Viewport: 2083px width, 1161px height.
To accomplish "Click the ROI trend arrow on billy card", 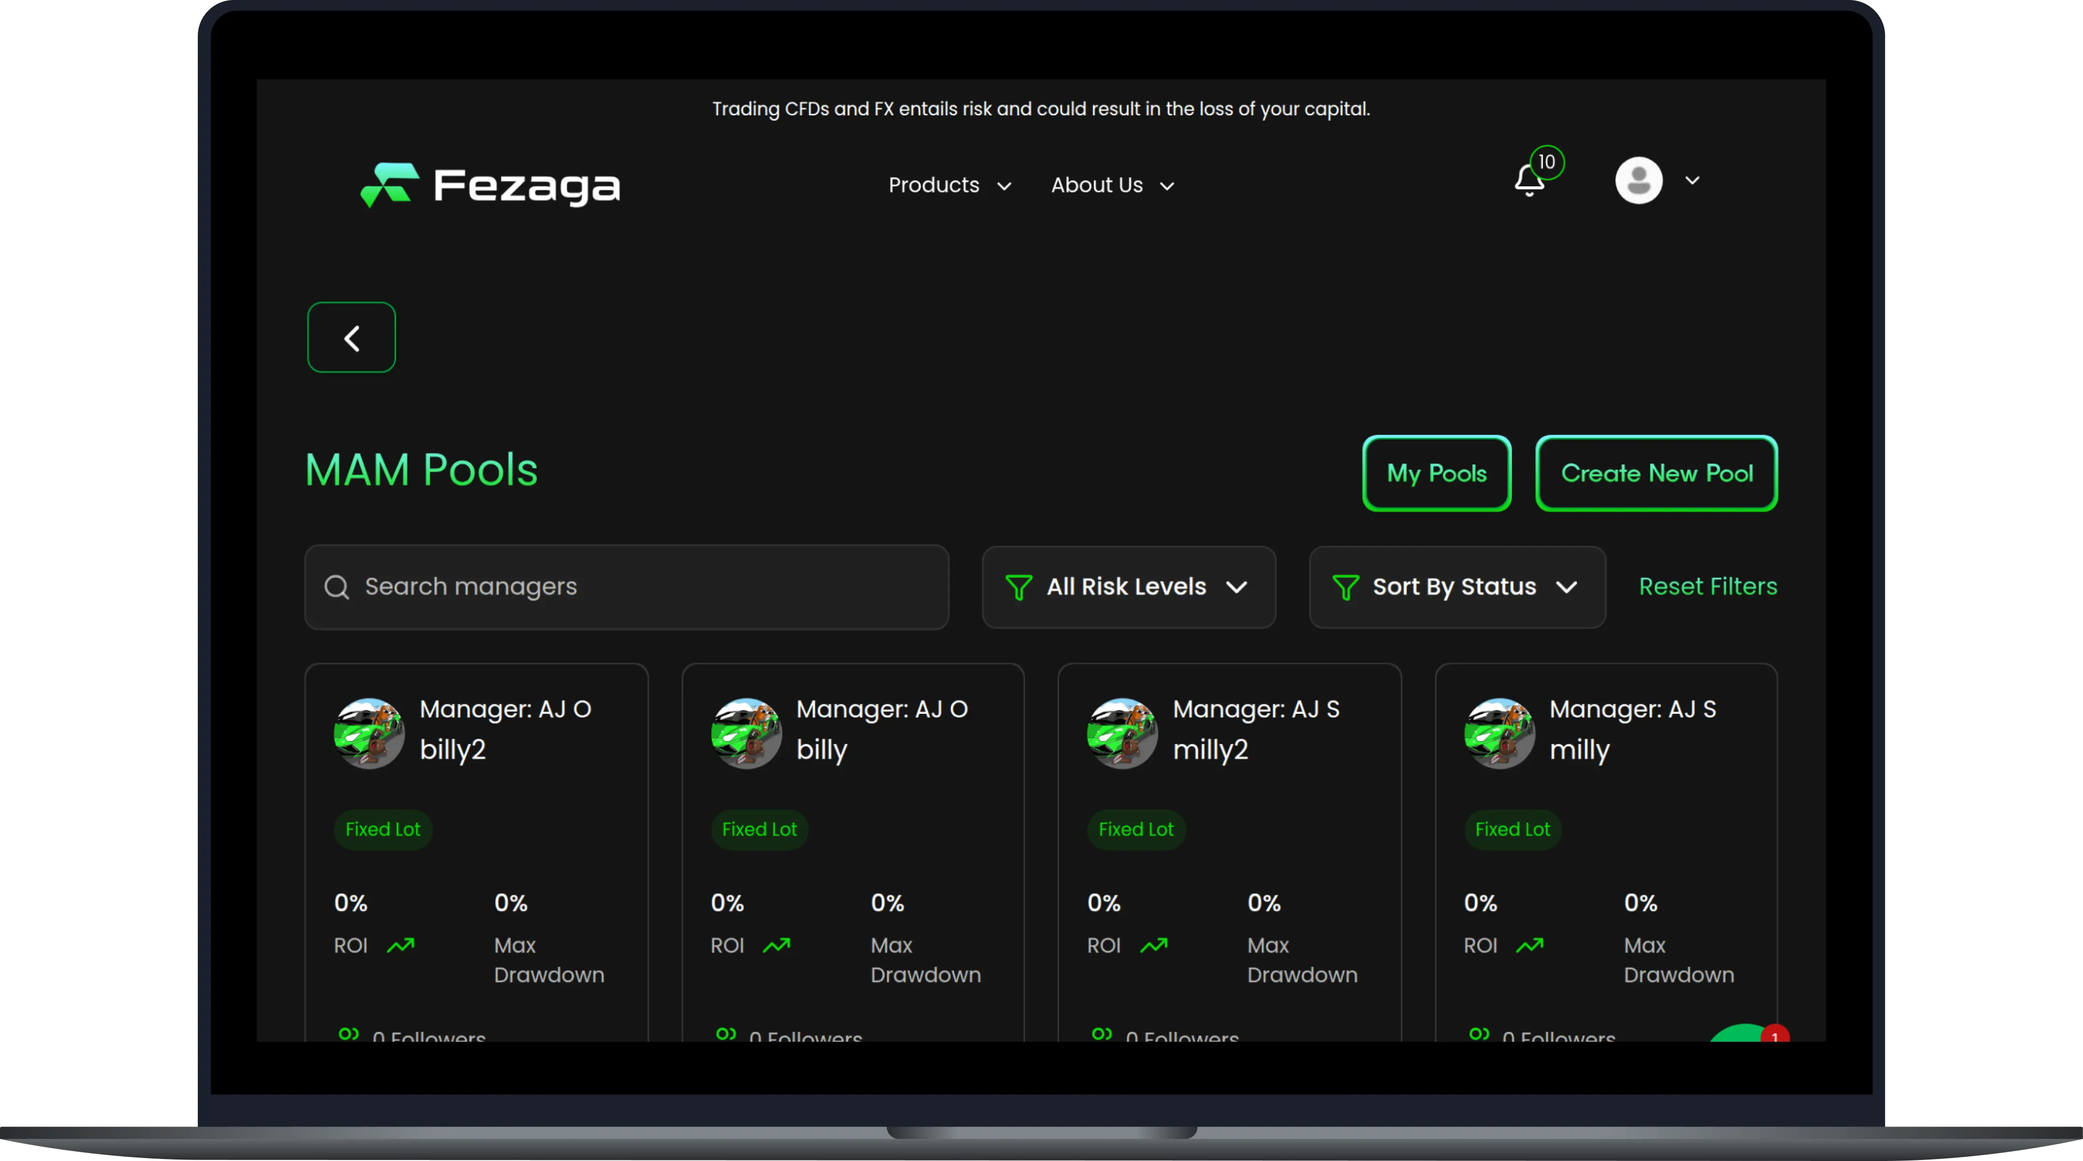I will [776, 945].
